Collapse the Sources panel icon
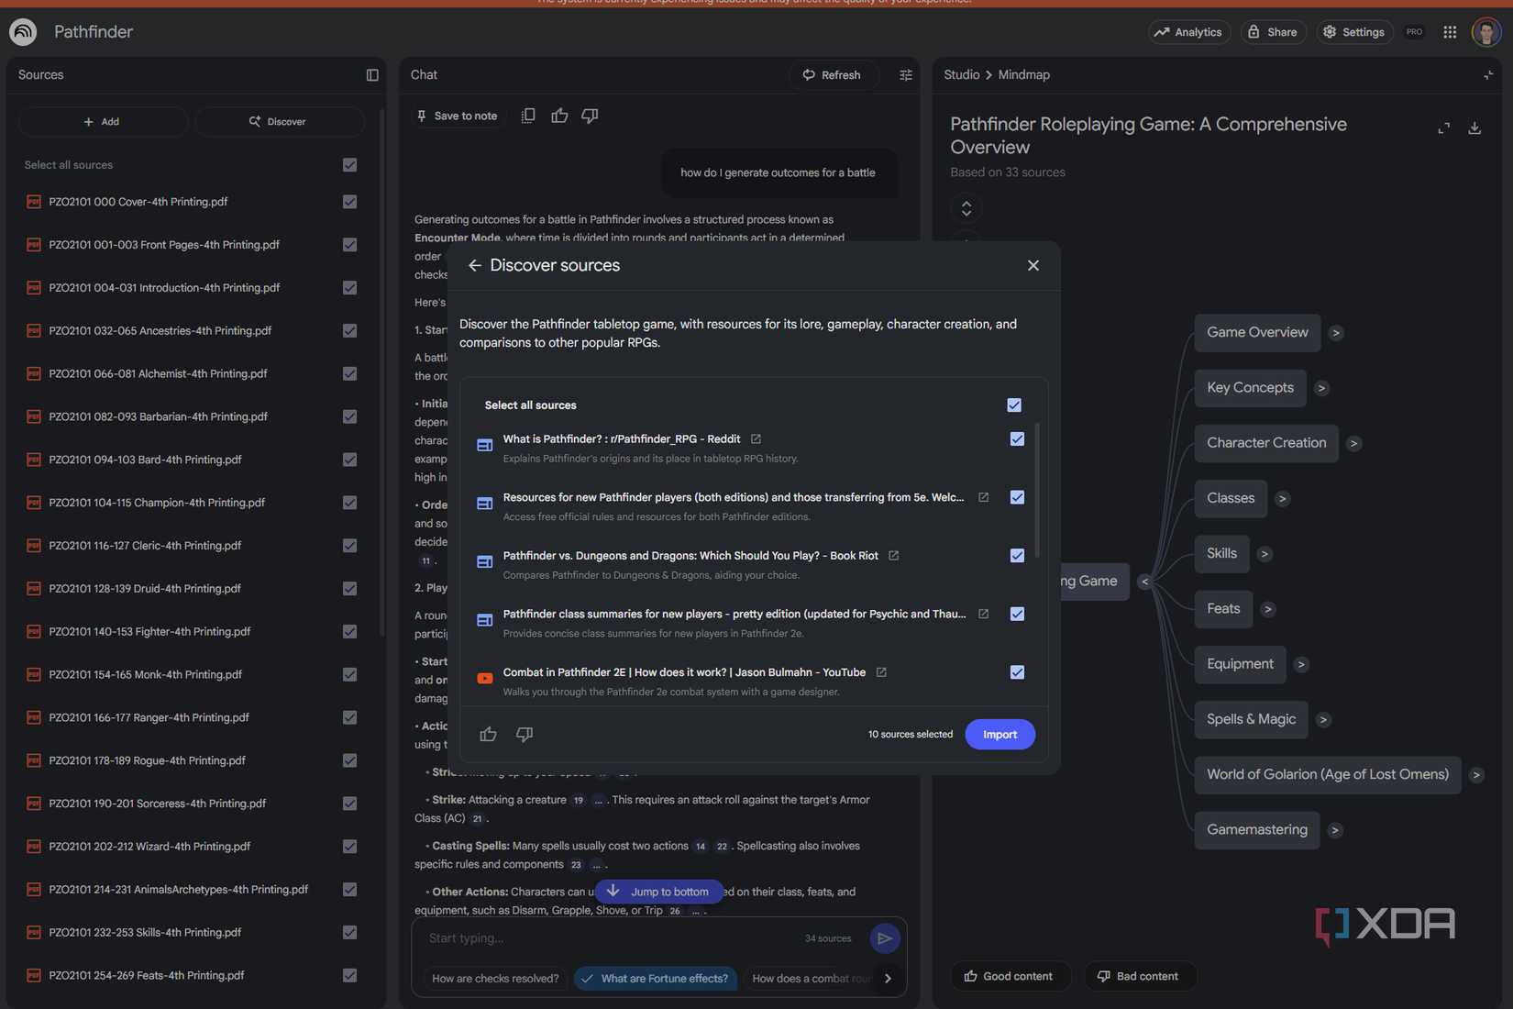The image size is (1513, 1009). (372, 75)
